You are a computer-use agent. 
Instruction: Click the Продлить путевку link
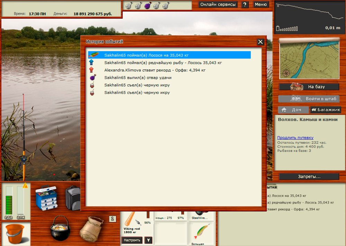coord(295,138)
